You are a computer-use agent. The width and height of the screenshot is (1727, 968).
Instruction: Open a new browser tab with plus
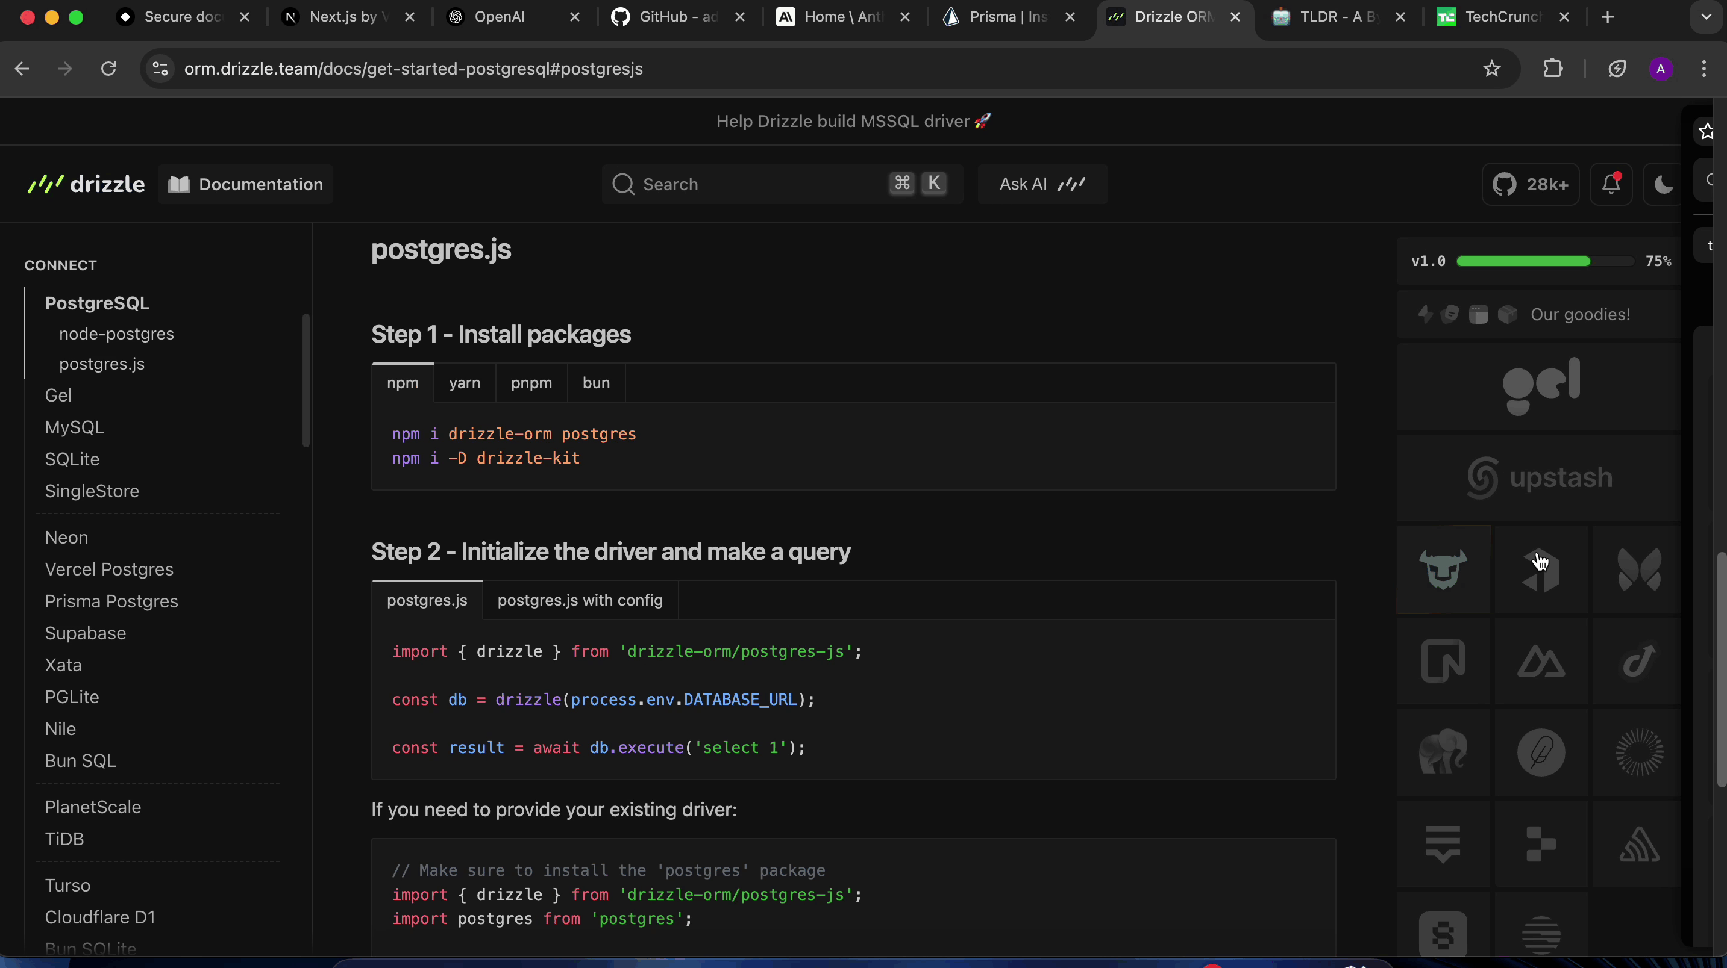pyautogui.click(x=1608, y=17)
